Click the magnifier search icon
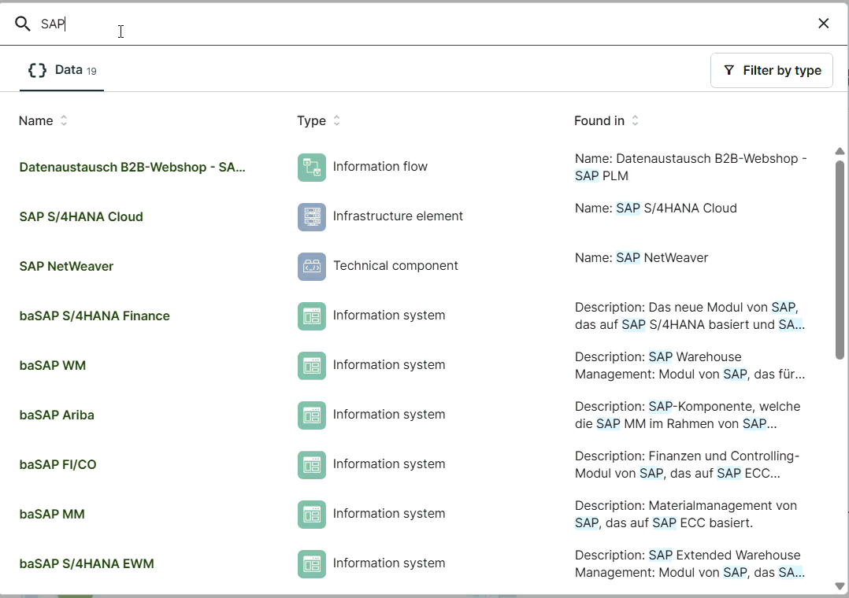The width and height of the screenshot is (849, 598). click(x=23, y=24)
